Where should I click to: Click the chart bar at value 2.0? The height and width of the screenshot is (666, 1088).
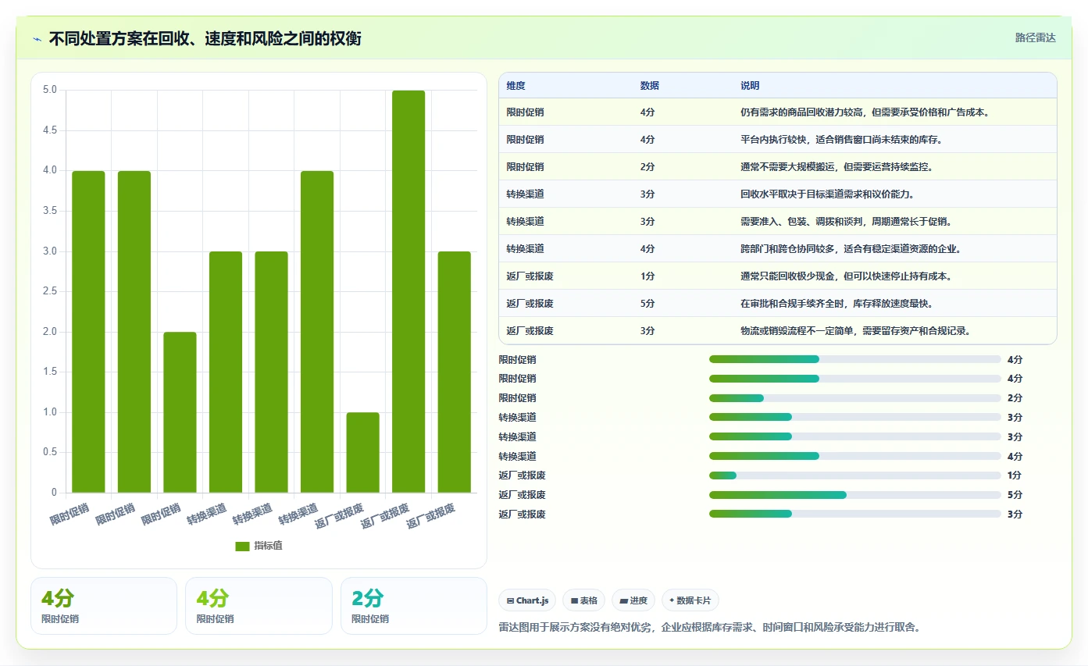pyautogui.click(x=180, y=412)
